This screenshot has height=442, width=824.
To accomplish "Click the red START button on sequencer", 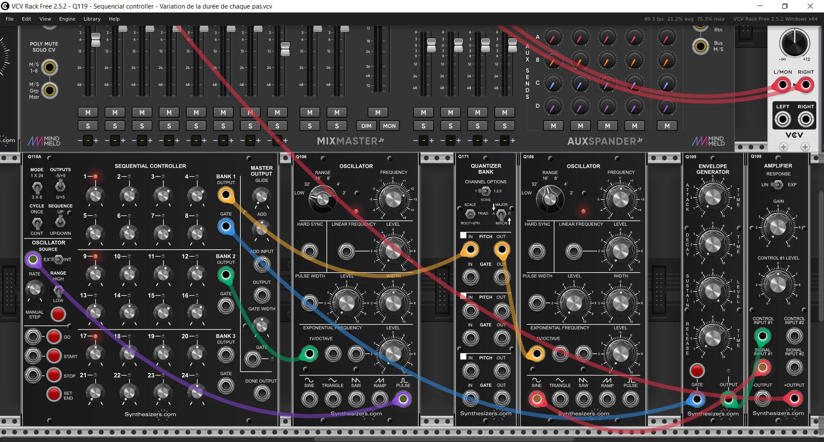I will [54, 356].
